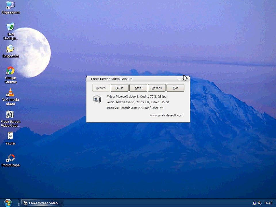Launch Google Chrome from desktop

[10, 75]
